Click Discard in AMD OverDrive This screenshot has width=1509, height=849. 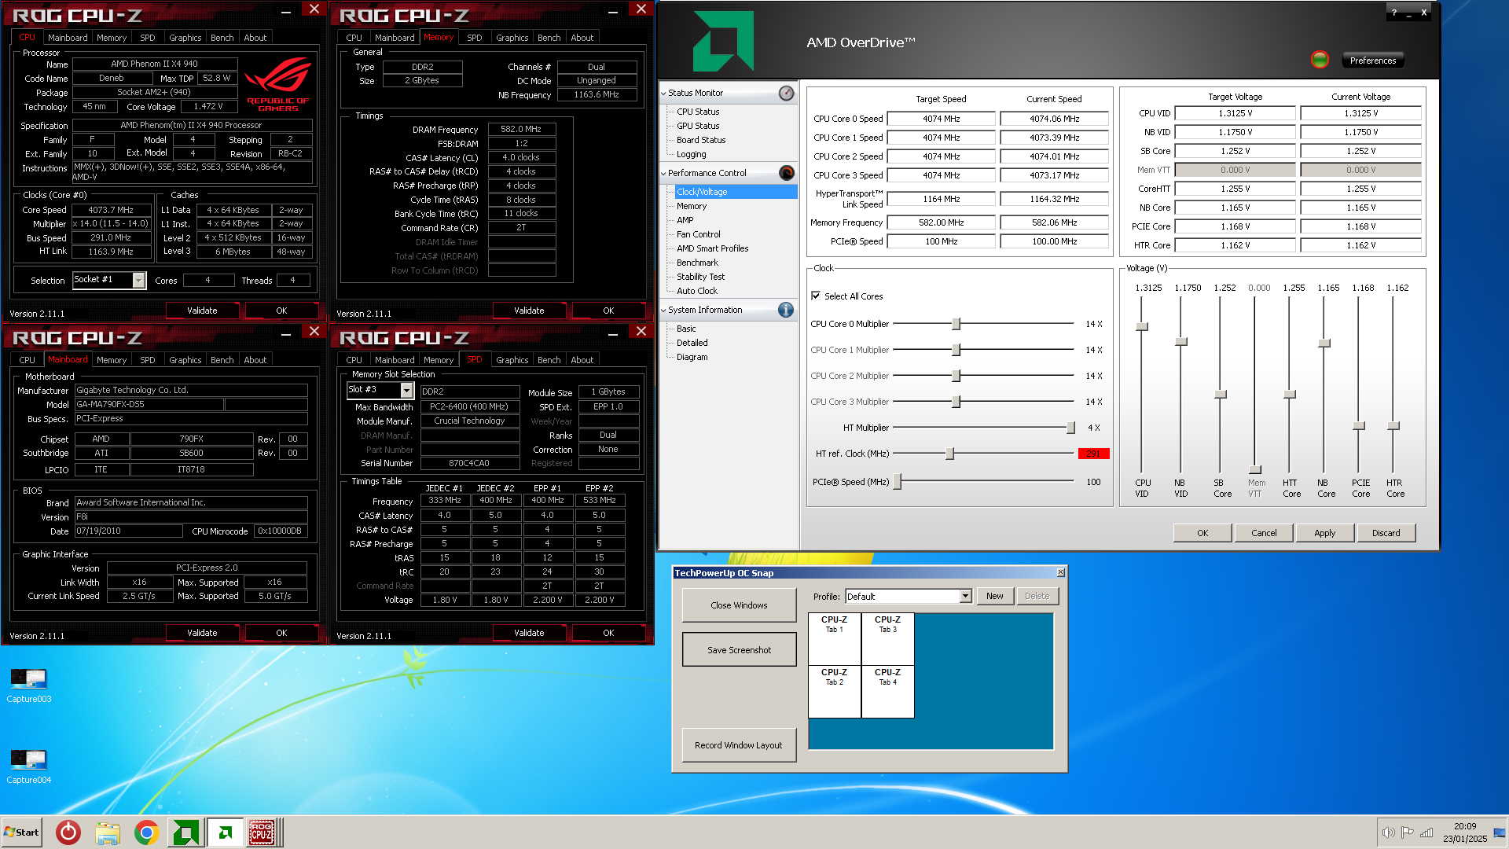click(x=1386, y=533)
